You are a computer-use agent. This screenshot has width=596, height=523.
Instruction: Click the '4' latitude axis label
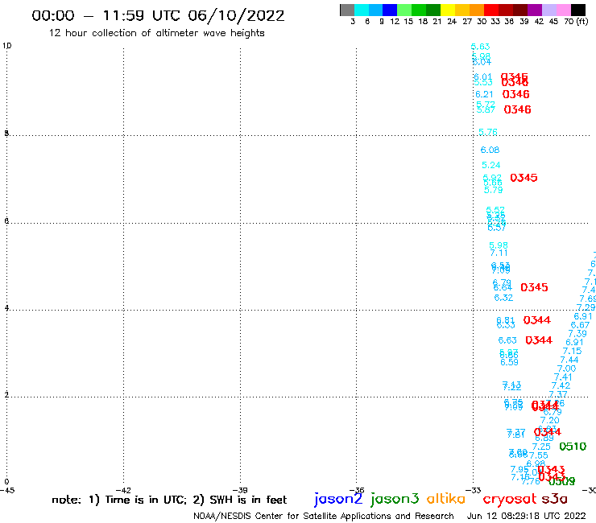[6, 307]
